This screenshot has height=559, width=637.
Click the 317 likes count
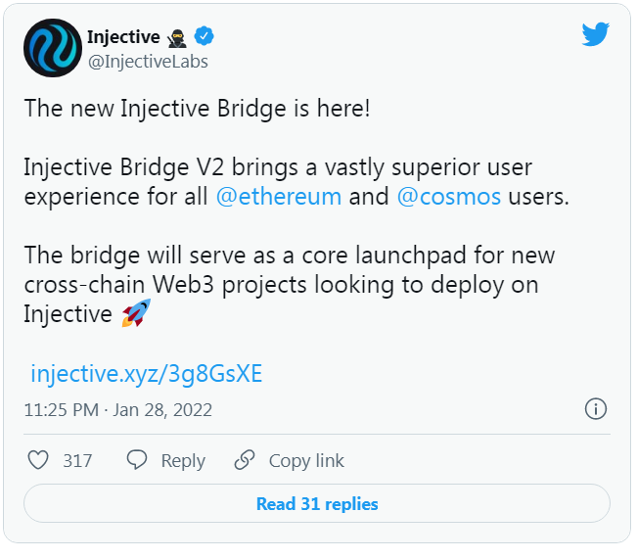77,461
